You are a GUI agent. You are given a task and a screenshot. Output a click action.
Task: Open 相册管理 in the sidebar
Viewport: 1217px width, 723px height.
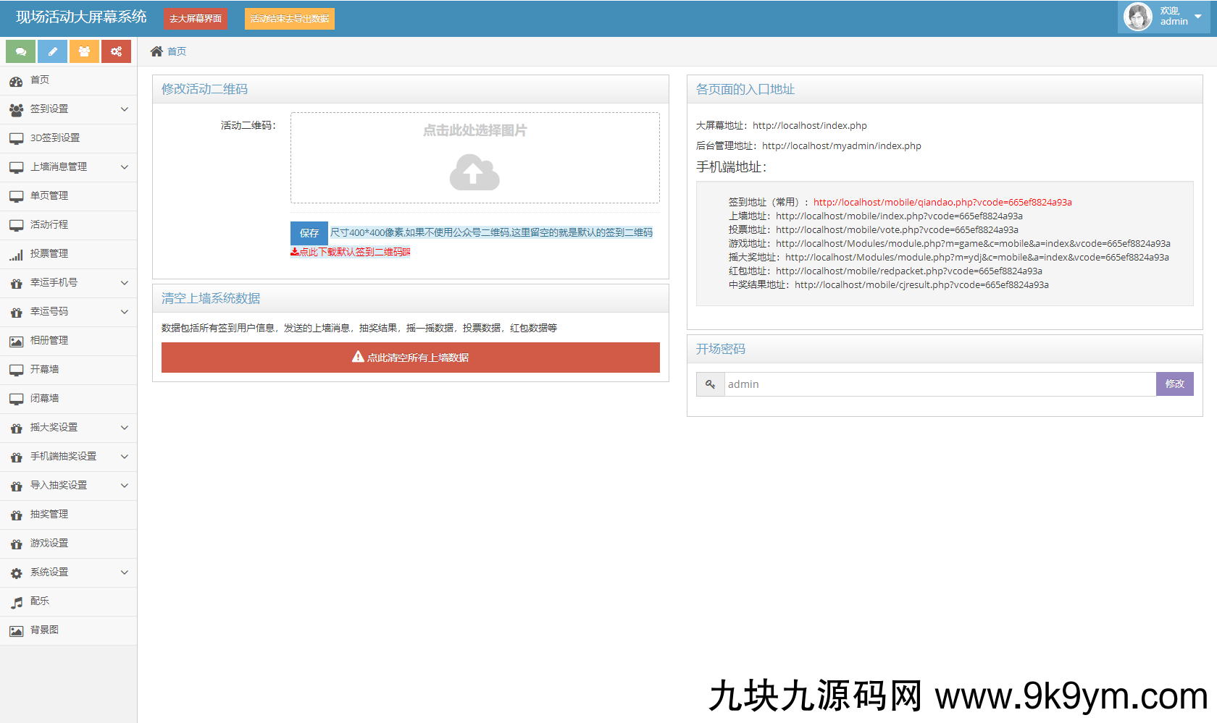(49, 341)
